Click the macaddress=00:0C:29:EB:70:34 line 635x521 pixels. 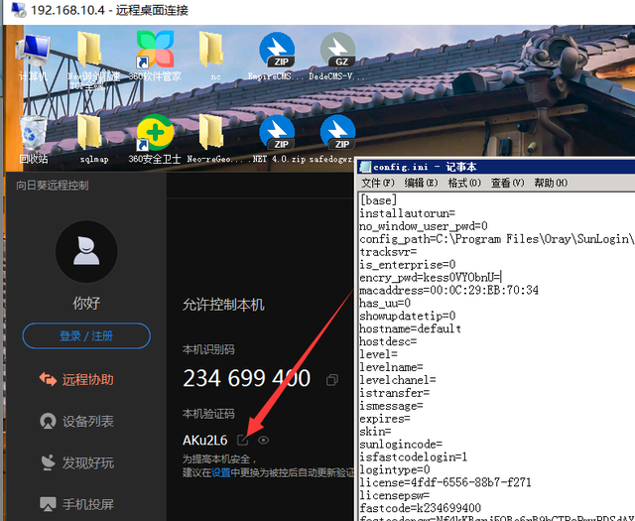(x=449, y=291)
